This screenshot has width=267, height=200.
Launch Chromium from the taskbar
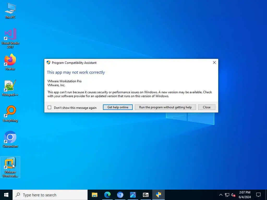120,195
